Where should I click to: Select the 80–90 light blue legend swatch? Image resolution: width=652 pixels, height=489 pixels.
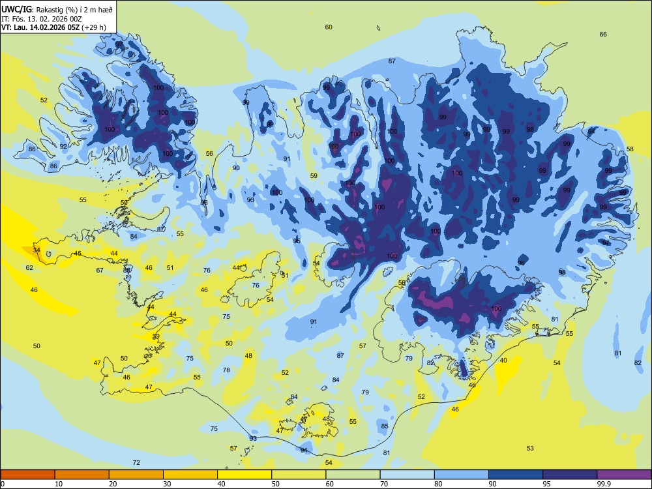(x=462, y=475)
